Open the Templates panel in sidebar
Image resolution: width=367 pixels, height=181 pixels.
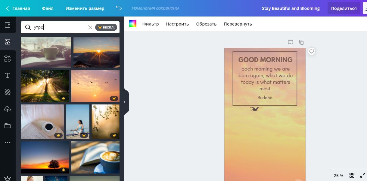8,25
